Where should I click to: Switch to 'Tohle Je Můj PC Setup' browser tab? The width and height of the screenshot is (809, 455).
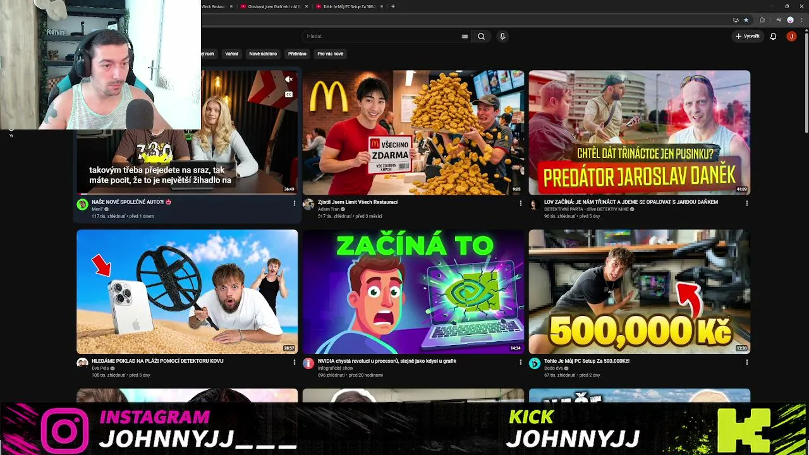click(x=349, y=6)
